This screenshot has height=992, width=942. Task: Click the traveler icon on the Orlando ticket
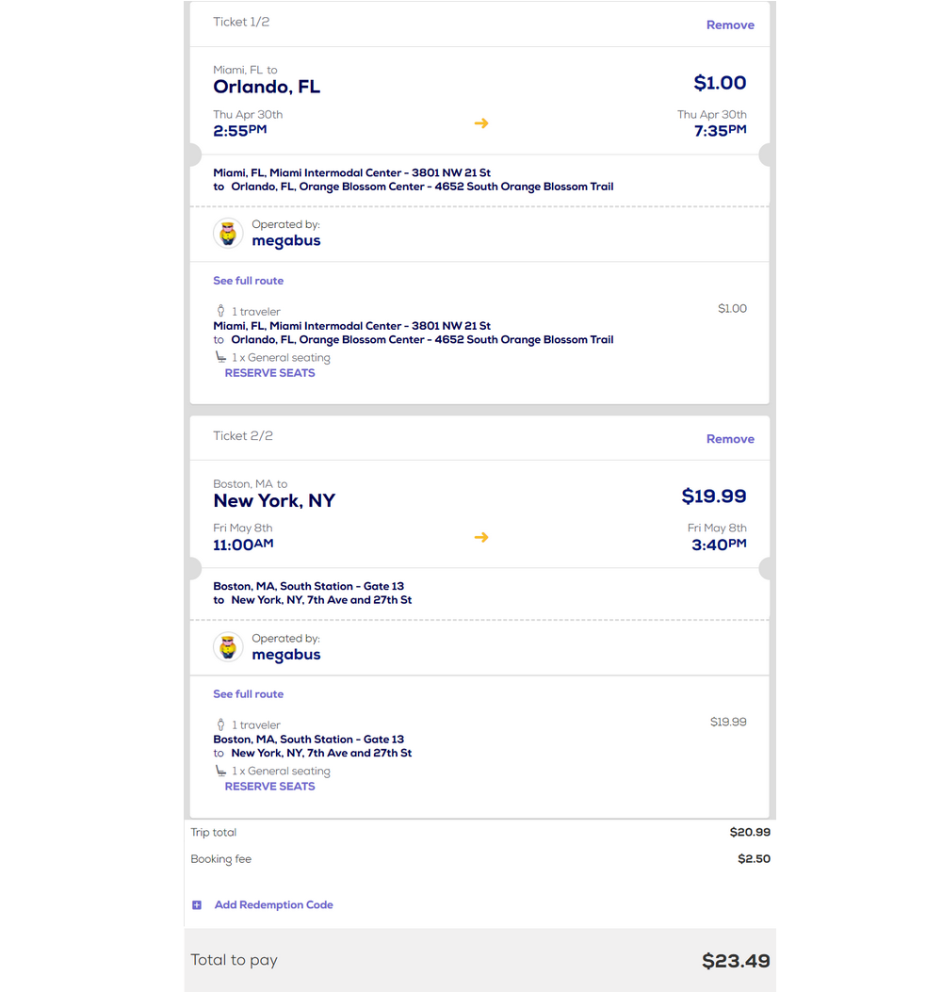220,311
